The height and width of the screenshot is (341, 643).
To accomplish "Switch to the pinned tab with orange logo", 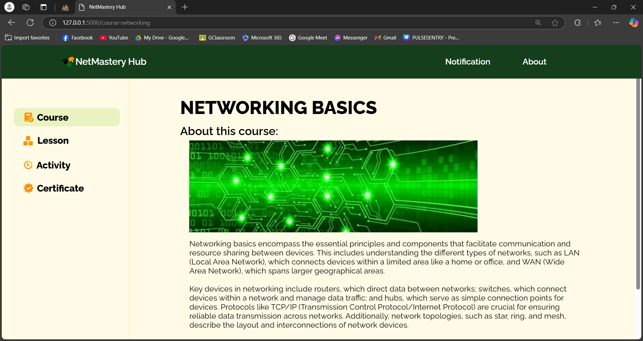I will (x=65, y=7).
